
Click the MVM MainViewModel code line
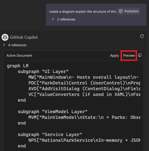click(x=84, y=117)
